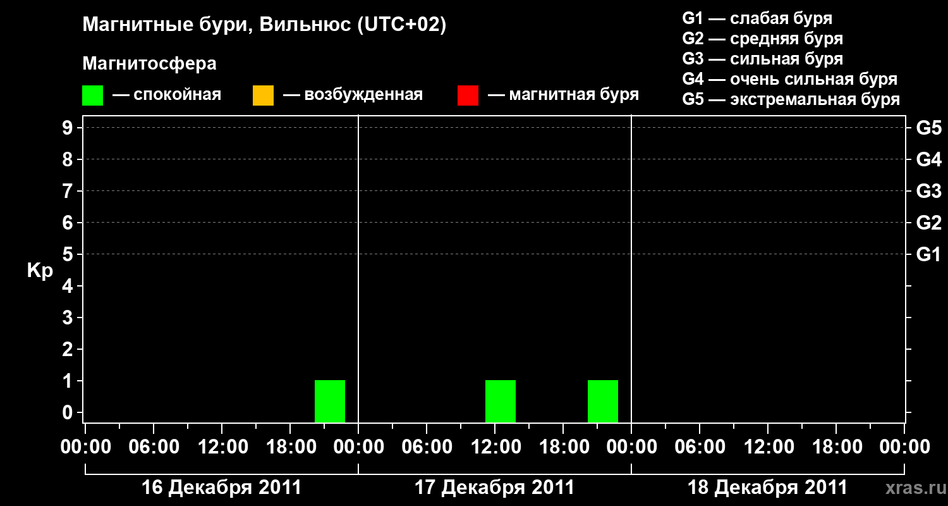948x506 pixels.
Task: Click the last 00:00 label at chart end
Action: coord(904,447)
